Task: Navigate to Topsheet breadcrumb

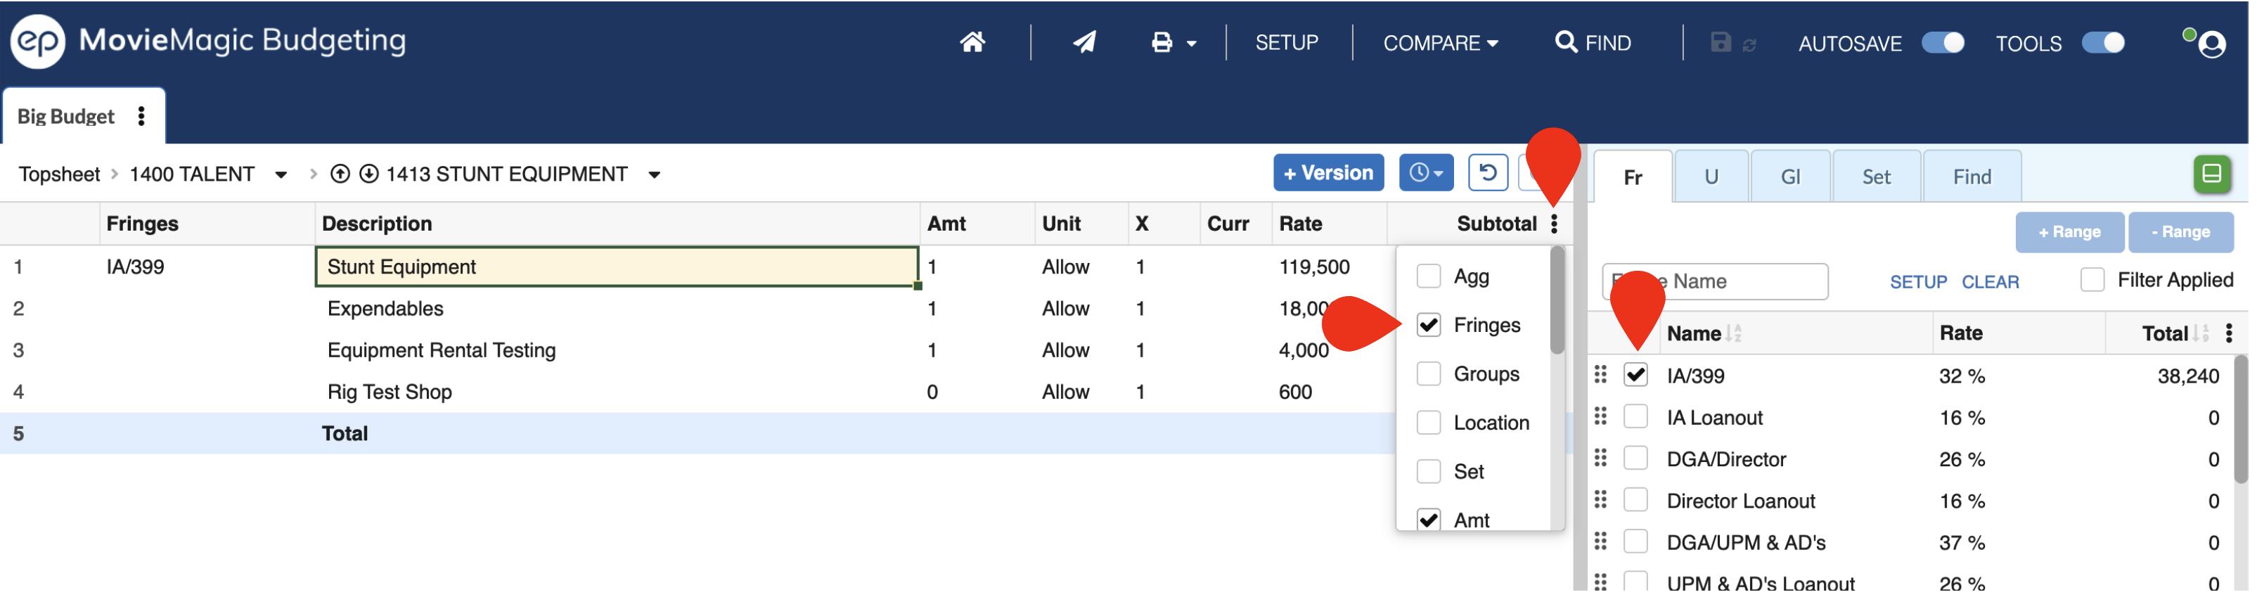Action: click(x=60, y=174)
